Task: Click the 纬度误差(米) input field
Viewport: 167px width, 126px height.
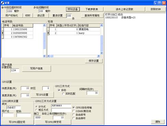Action: tap(25, 88)
